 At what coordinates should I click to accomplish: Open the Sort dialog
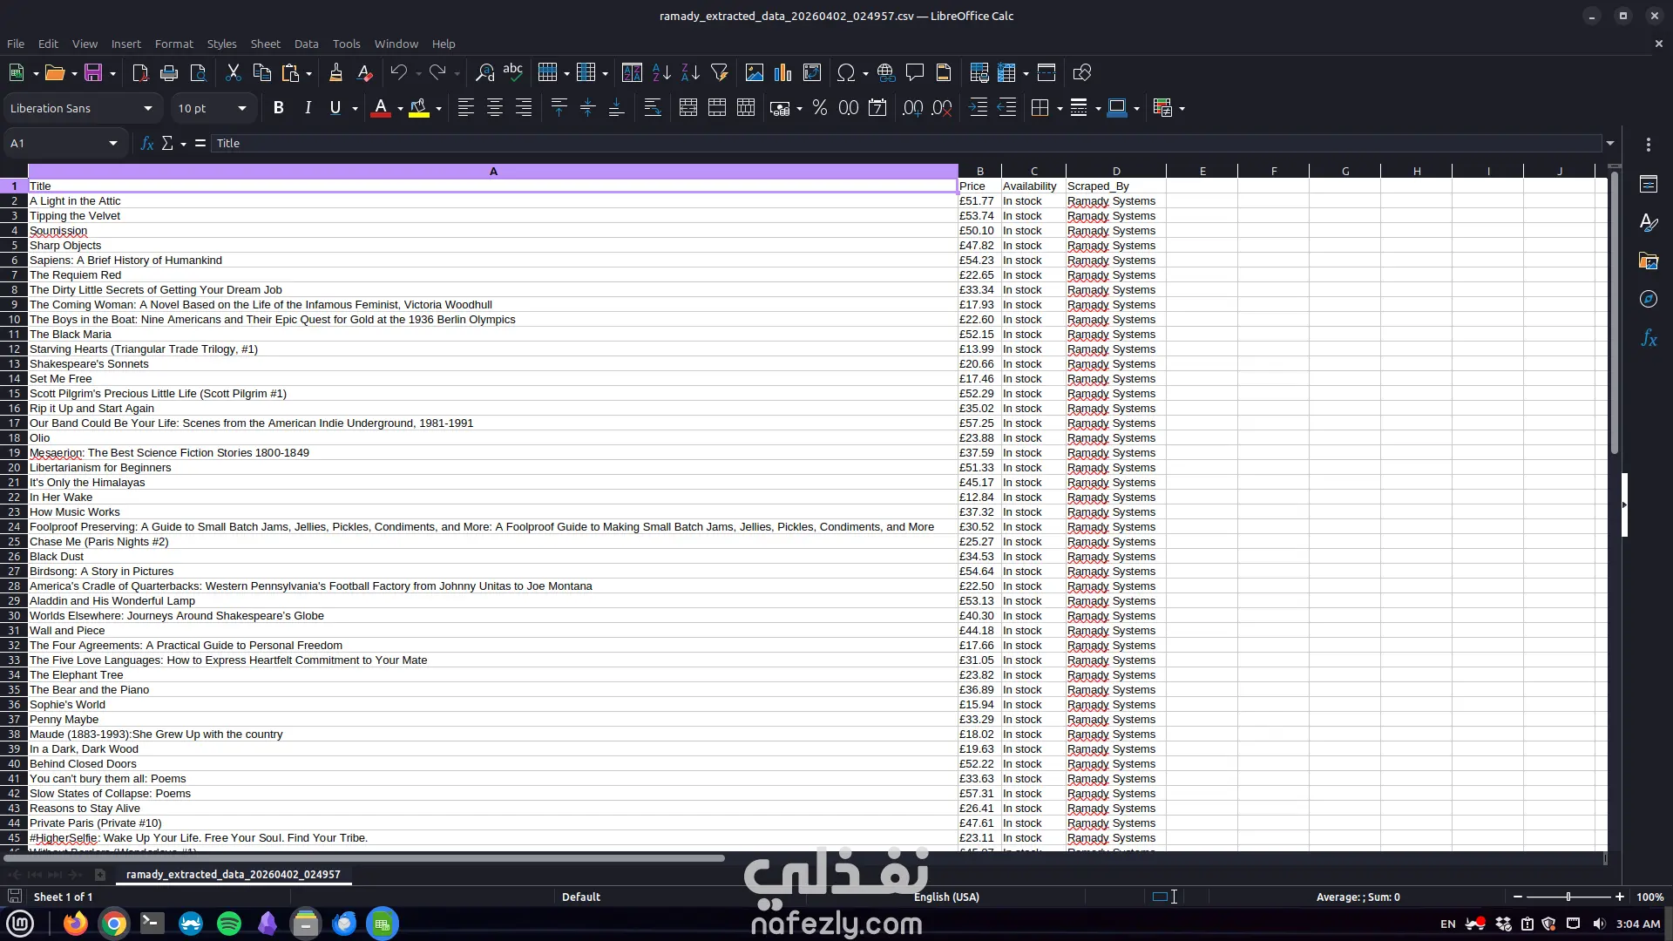[633, 73]
